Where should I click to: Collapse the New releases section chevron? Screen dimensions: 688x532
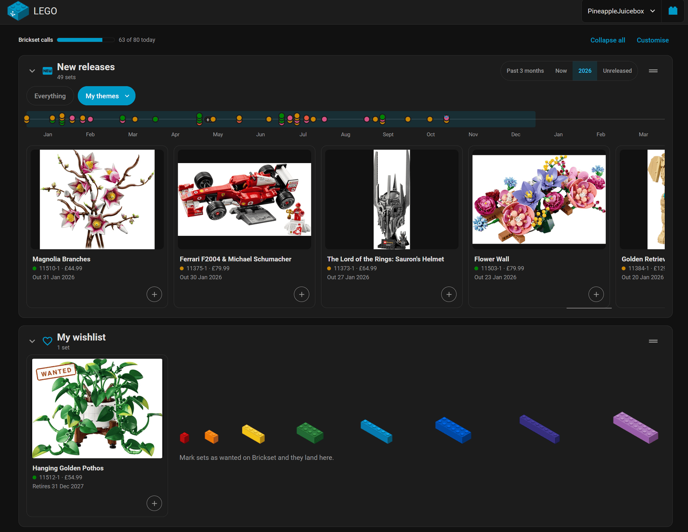coord(32,71)
